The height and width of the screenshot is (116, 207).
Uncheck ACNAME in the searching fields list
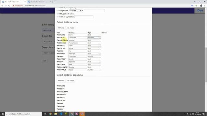pos(57,86)
